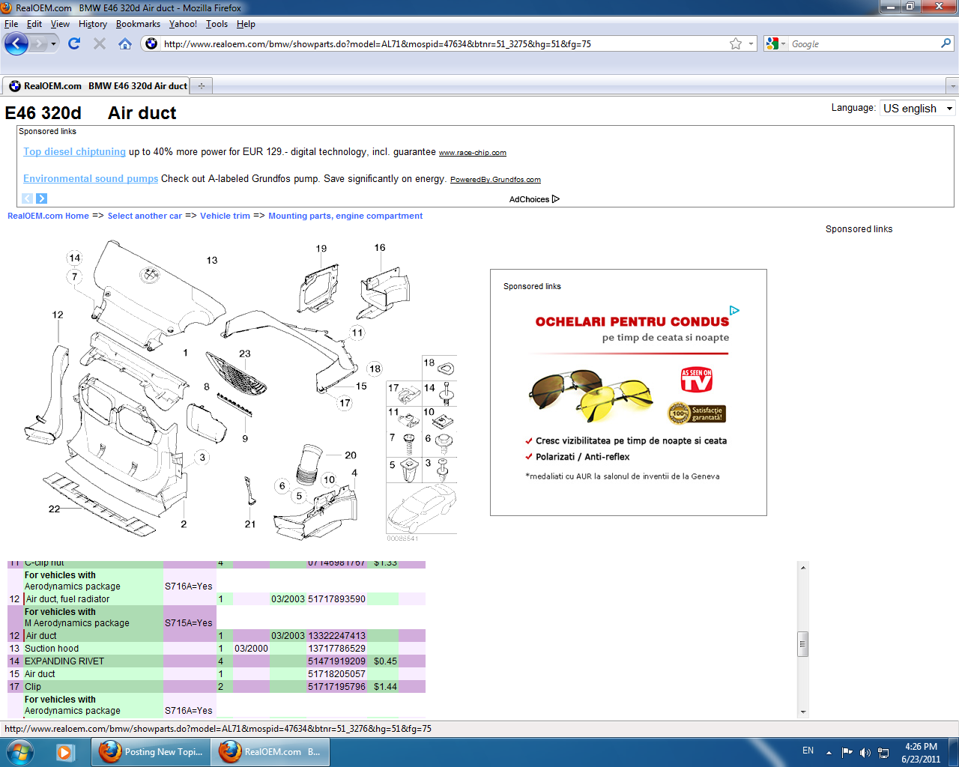Open the Top diesel chiptuning ad link
Screen dimensions: 959x767
(x=74, y=151)
